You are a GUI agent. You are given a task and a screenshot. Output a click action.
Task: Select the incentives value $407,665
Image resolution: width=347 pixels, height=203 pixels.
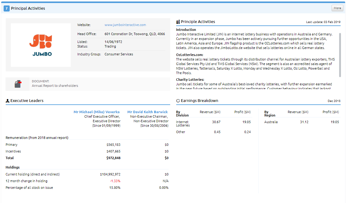(113, 151)
